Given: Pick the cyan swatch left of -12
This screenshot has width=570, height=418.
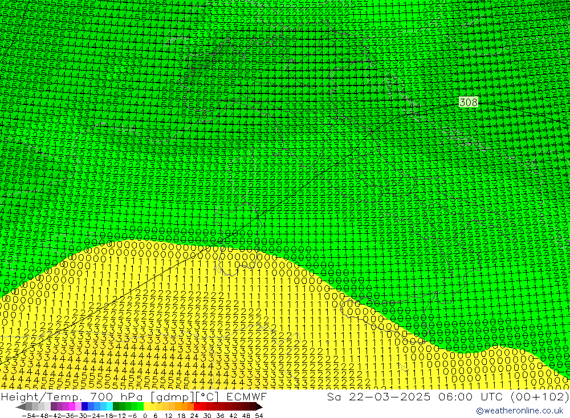Looking at the screenshot, I should tap(109, 407).
